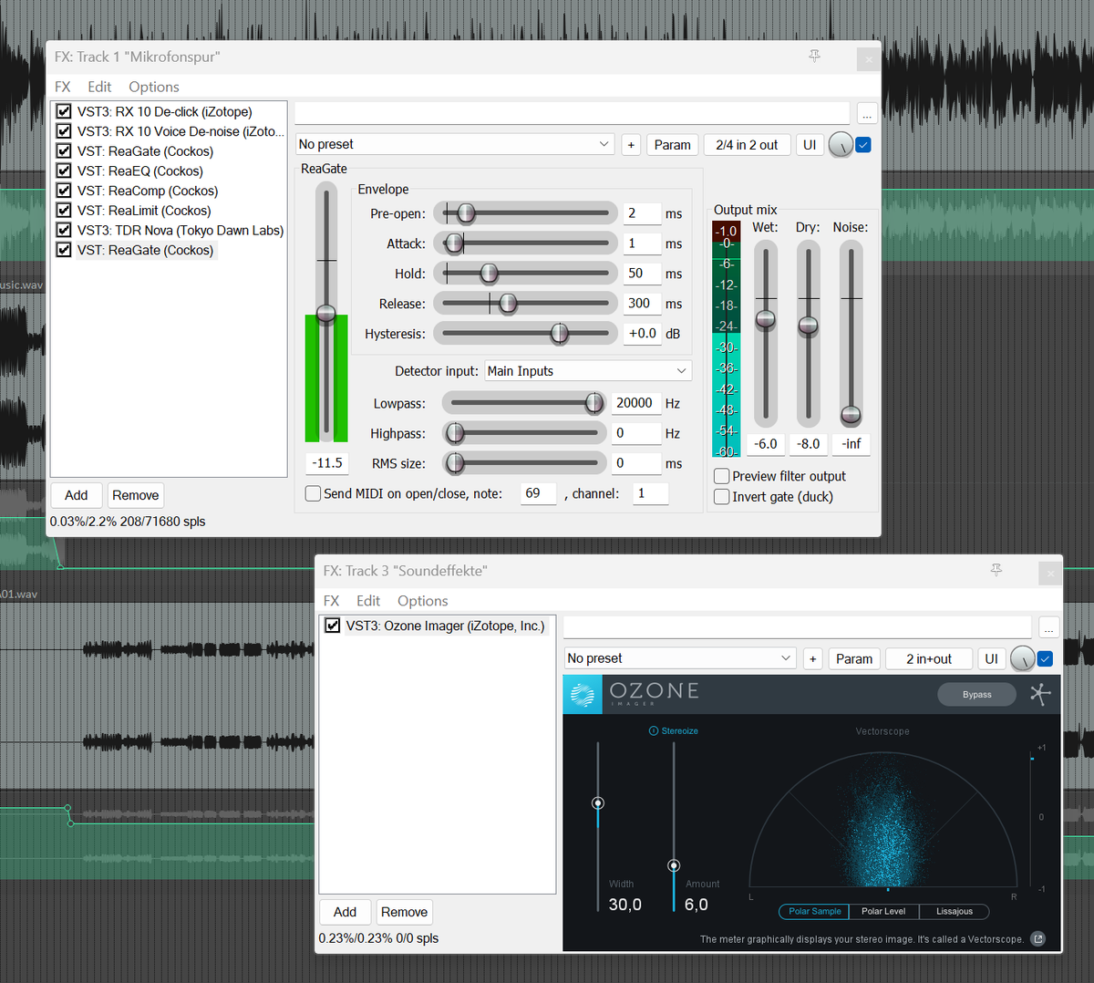Open the Detector input 'Main Inputs' dropdown

(588, 371)
